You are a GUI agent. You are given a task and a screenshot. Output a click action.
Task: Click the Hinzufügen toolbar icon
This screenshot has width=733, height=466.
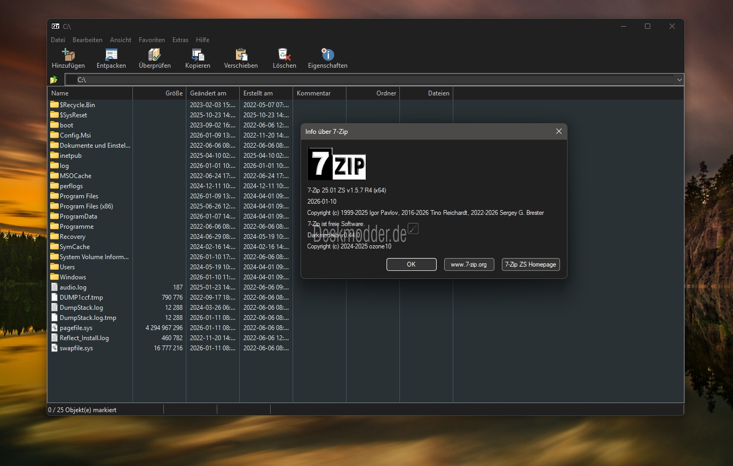coord(68,55)
